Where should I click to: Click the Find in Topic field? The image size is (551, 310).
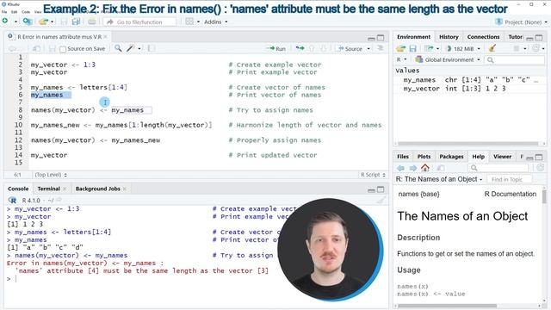(x=509, y=179)
